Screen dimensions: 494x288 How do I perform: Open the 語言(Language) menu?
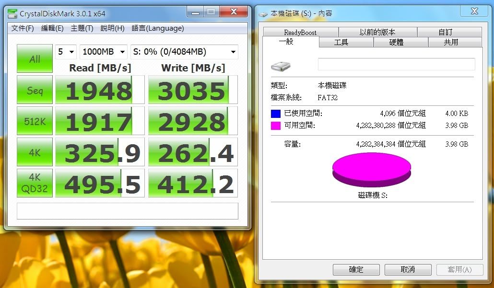158,28
